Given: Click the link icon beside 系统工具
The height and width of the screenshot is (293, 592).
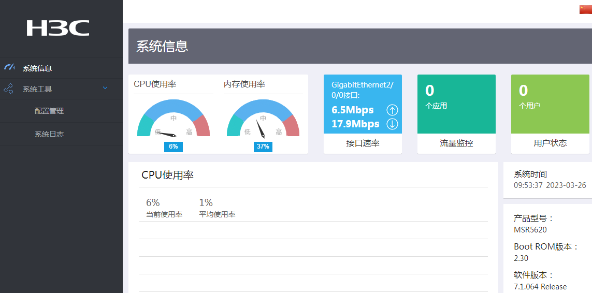Looking at the screenshot, I should (8, 89).
